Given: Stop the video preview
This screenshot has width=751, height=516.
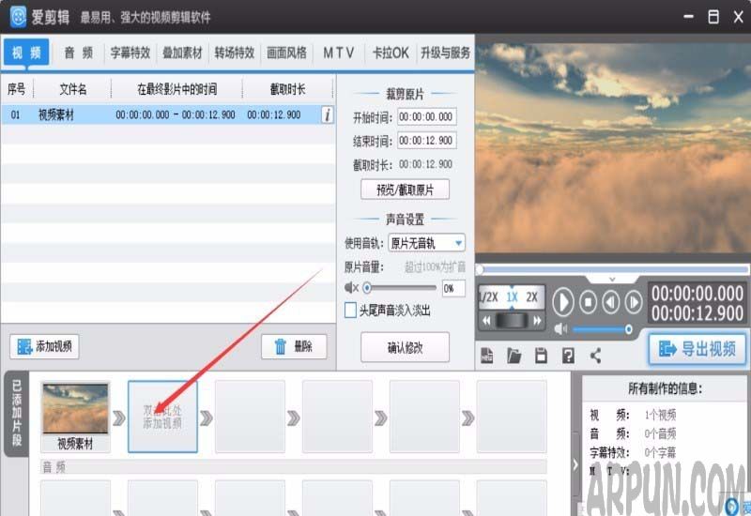Looking at the screenshot, I should [x=589, y=302].
